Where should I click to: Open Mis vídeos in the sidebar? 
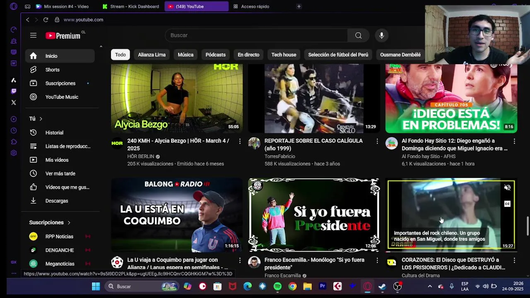(60, 160)
